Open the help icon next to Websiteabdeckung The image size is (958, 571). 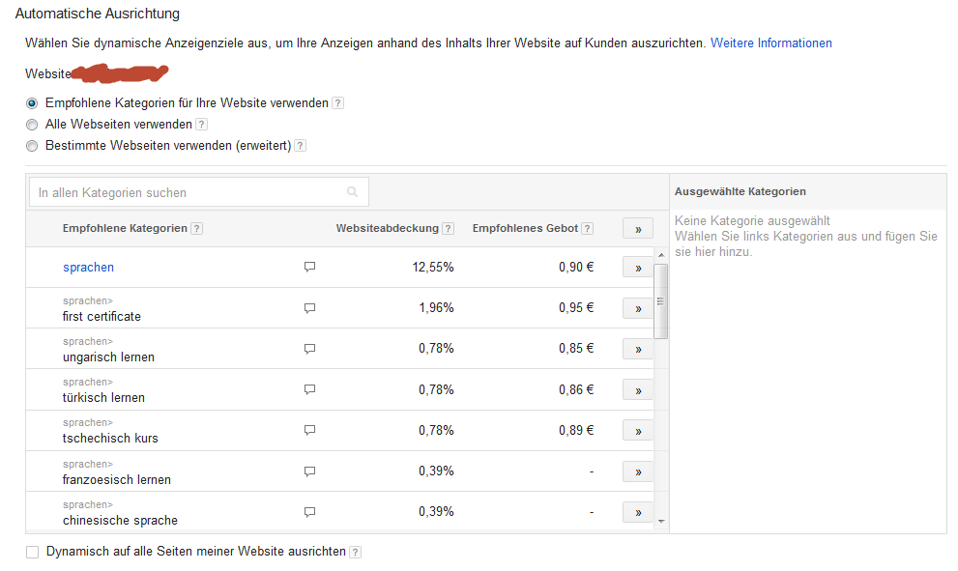[x=448, y=229]
